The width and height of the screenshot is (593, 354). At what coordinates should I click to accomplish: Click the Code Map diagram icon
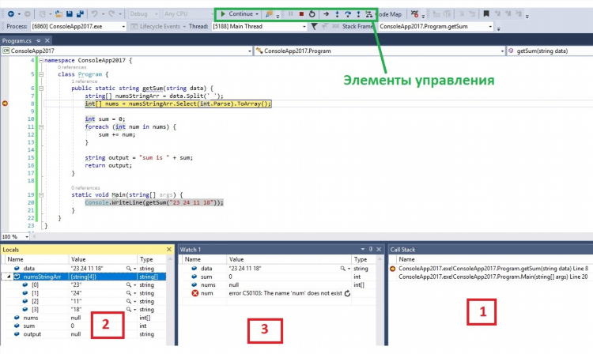[368, 14]
